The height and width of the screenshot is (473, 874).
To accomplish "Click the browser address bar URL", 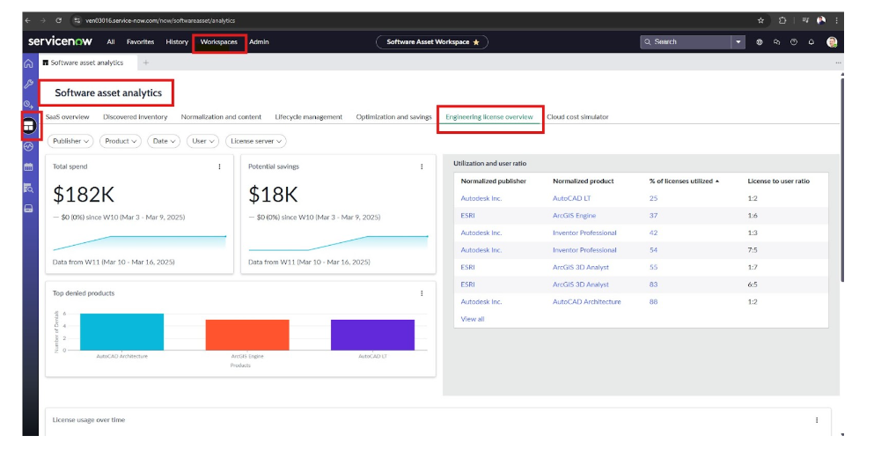I will 160,20.
